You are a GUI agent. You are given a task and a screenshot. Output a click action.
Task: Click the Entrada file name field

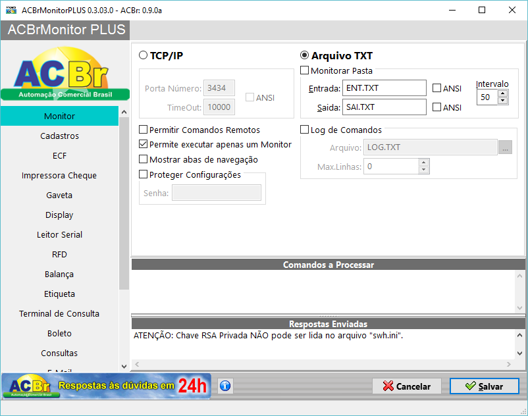(x=384, y=88)
